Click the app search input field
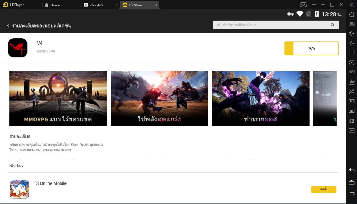This screenshot has width=357, height=204. point(276,25)
